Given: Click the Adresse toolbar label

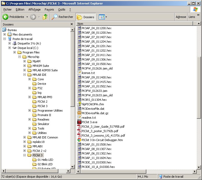Looking at the screenshot, I should tap(181, 17).
